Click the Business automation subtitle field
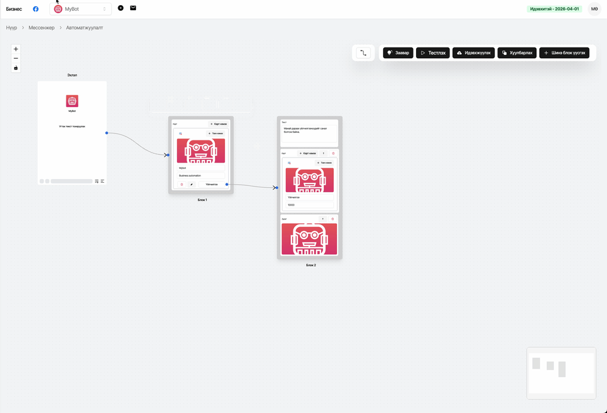 pos(200,175)
